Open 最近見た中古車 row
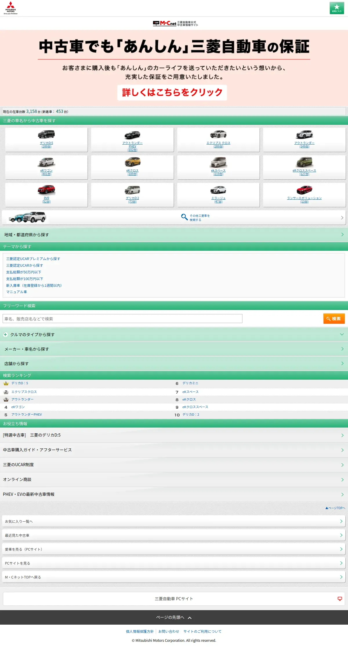Image resolution: width=348 pixels, height=647 pixels. tap(174, 535)
